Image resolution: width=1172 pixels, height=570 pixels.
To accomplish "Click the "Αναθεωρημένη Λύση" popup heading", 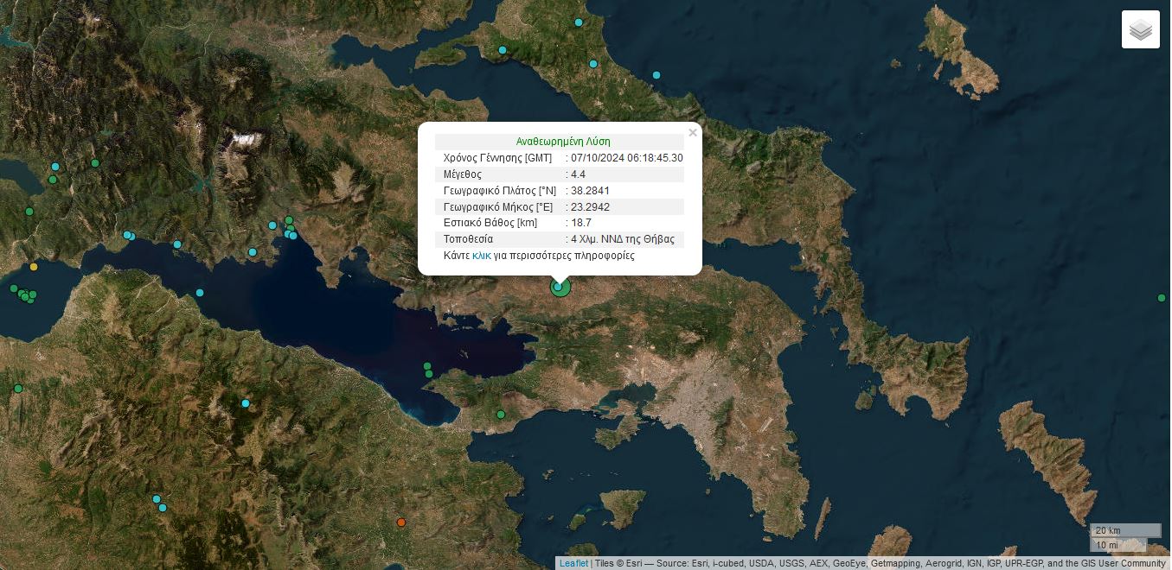I will 563,142.
